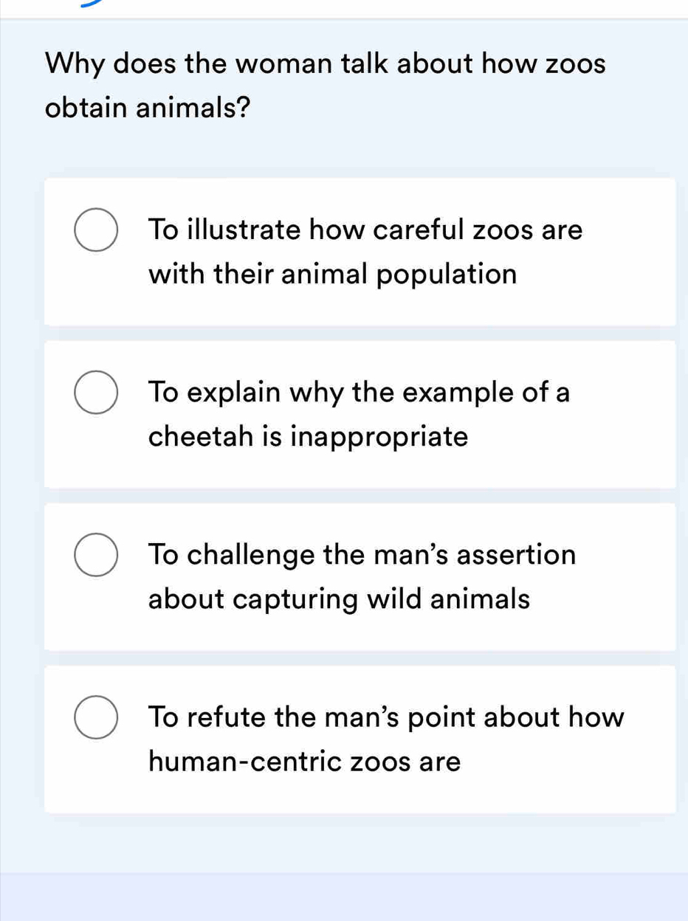This screenshot has width=688, height=921.
Task: Select the radio button beside 'To illustrate how careful zoos are'
Action: click(x=95, y=230)
